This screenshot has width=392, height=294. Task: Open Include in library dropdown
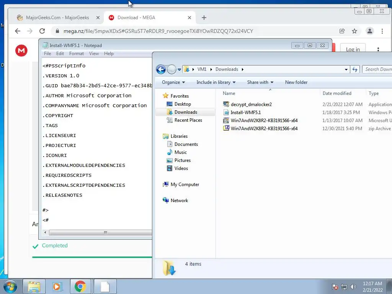pyautogui.click(x=216, y=82)
